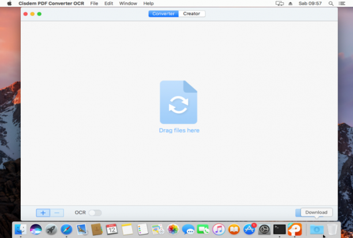Open Contacts from the Dock

pyautogui.click(x=97, y=229)
